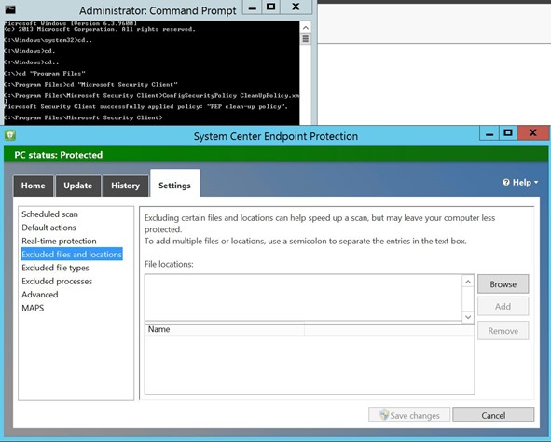Select Scheduled scan in settings list
This screenshot has height=442, width=551.
(x=50, y=214)
